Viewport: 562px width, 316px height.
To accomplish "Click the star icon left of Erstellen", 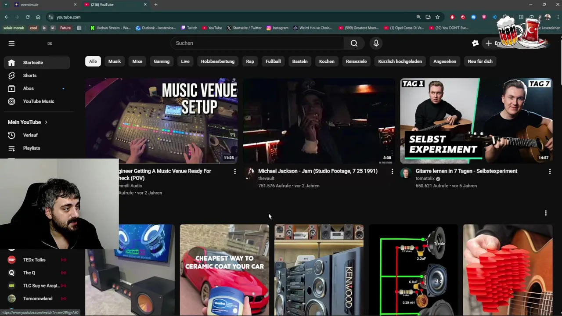I will [x=475, y=43].
